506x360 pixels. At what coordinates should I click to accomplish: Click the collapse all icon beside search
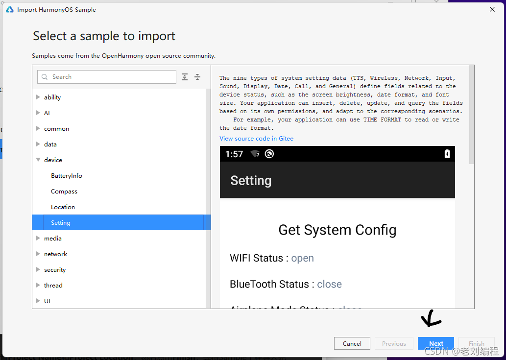pyautogui.click(x=197, y=77)
